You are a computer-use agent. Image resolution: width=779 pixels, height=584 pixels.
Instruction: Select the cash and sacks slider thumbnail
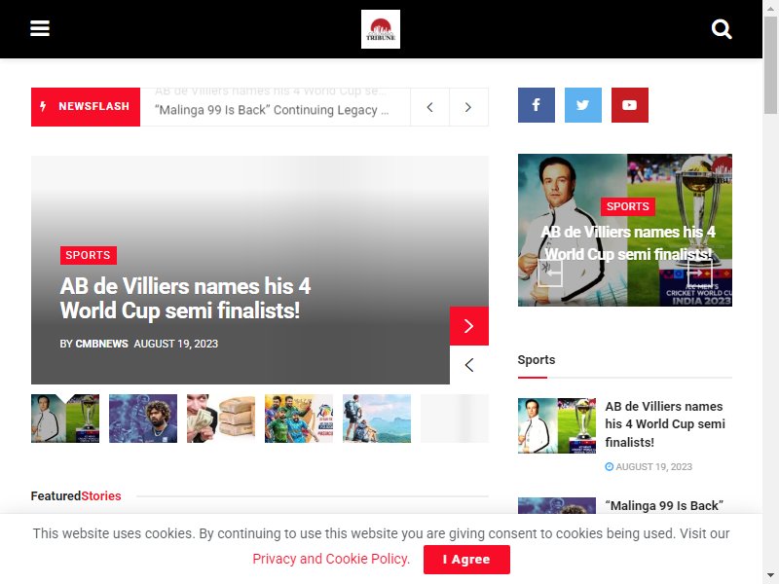point(221,419)
